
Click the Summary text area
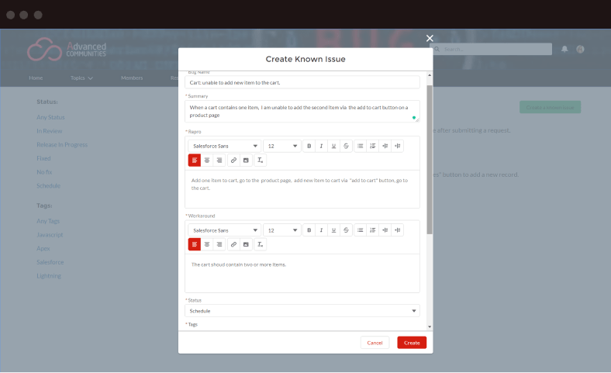click(302, 111)
